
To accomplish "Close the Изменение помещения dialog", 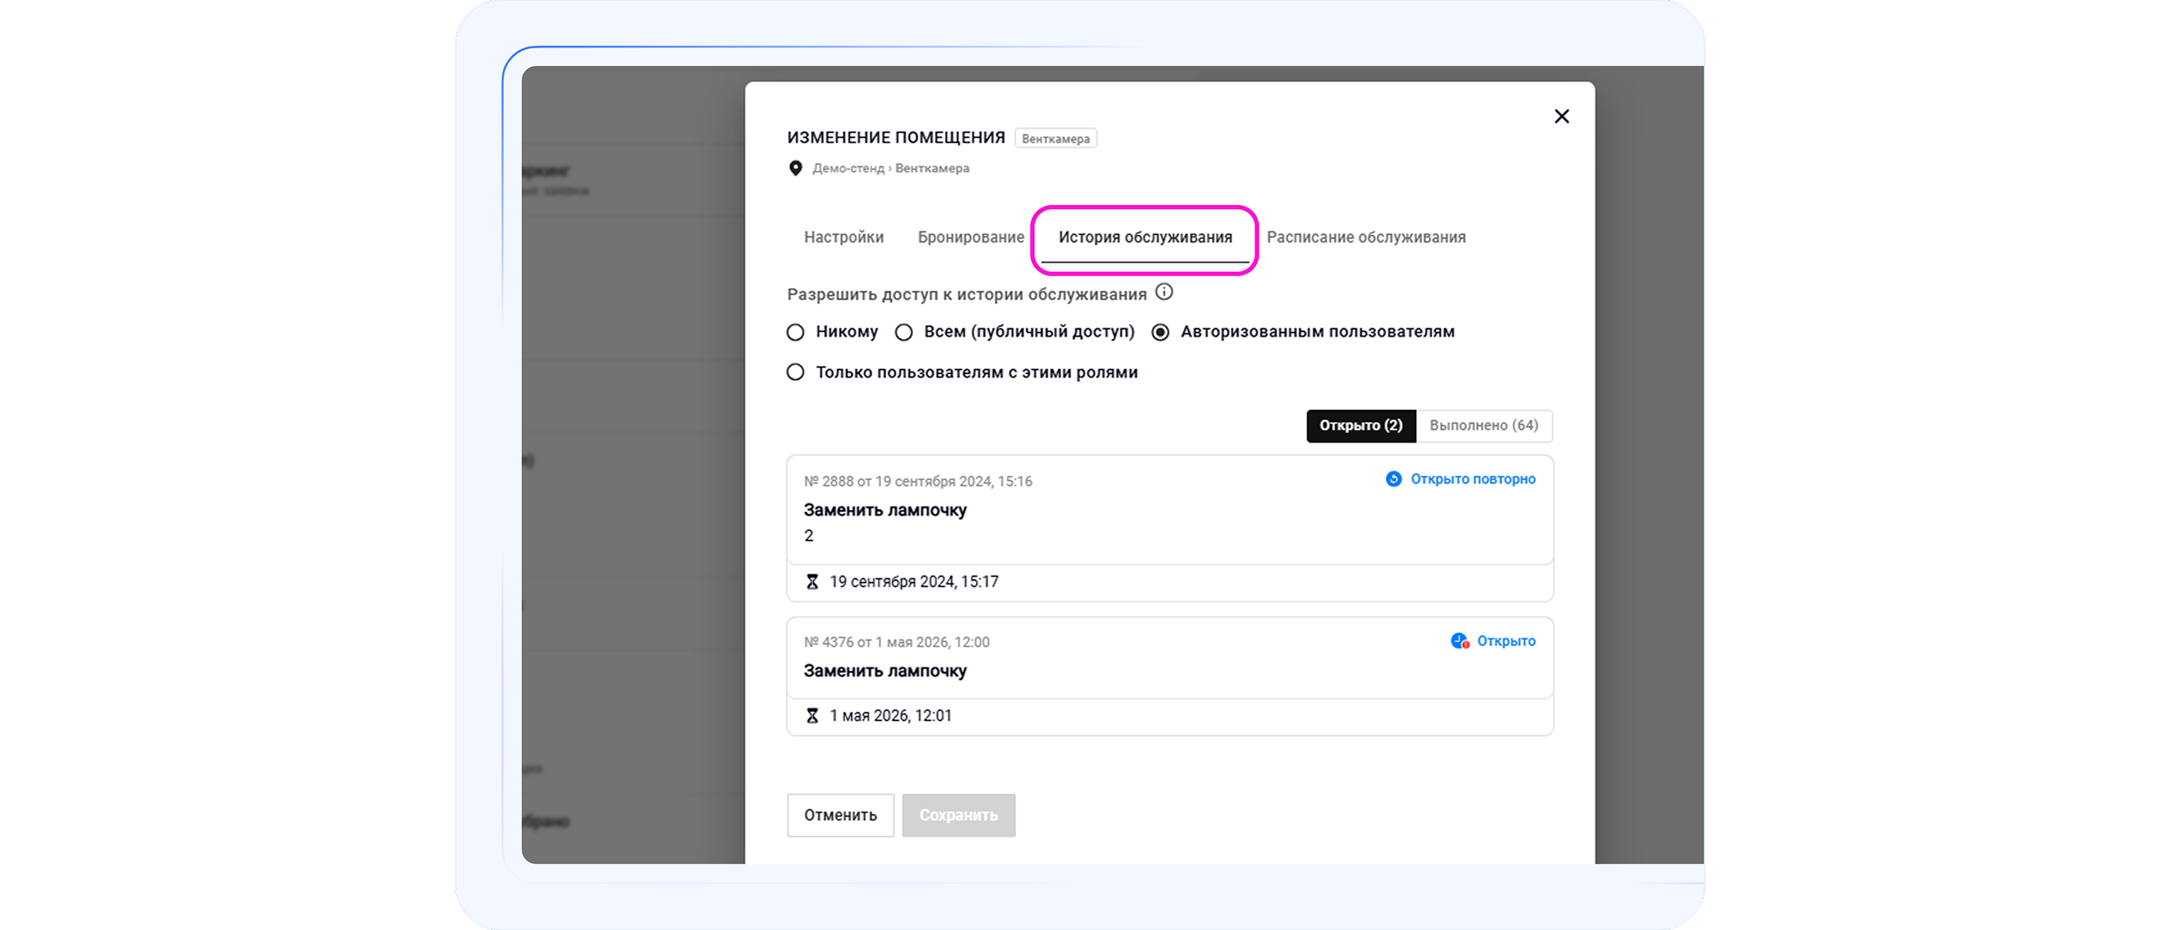I will (1561, 117).
